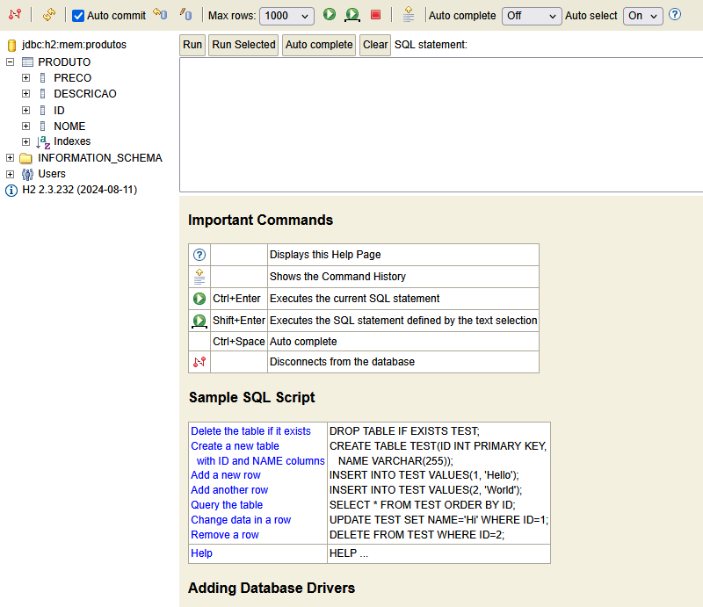Click the Disconnect icon in the toolbar
The image size is (703, 607).
tap(15, 14)
